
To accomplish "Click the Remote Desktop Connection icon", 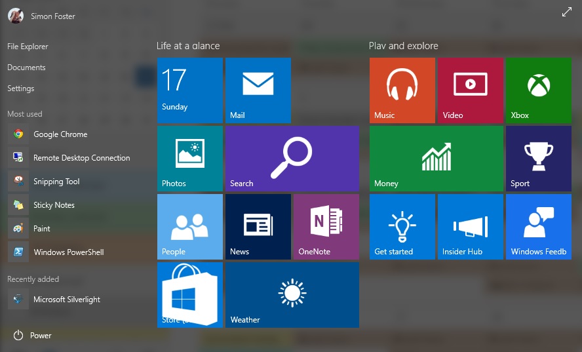I will pyautogui.click(x=18, y=157).
